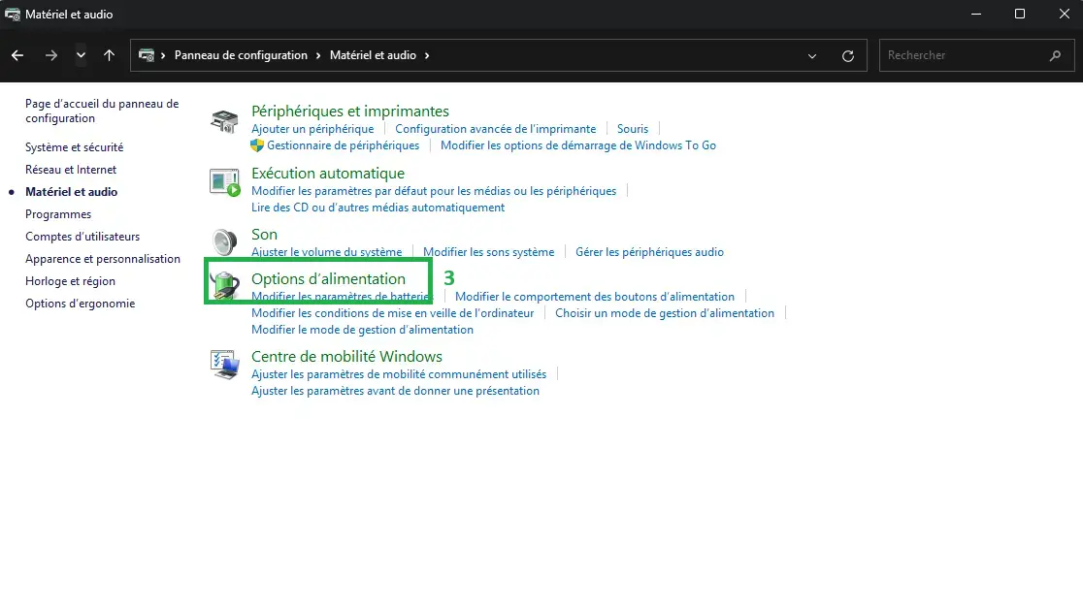Open the Périphériques et imprimantes heading

pyautogui.click(x=349, y=112)
